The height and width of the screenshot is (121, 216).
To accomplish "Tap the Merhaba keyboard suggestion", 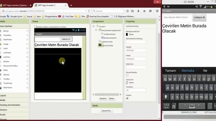I will point(188,71).
